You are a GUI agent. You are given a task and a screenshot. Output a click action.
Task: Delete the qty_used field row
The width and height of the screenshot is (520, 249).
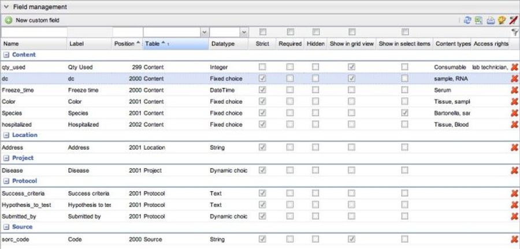click(x=514, y=67)
